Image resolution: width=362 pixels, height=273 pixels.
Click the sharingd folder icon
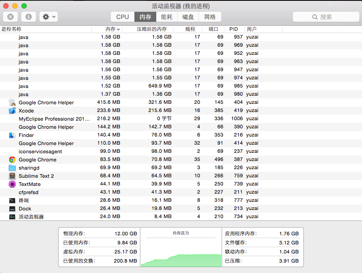12,168
